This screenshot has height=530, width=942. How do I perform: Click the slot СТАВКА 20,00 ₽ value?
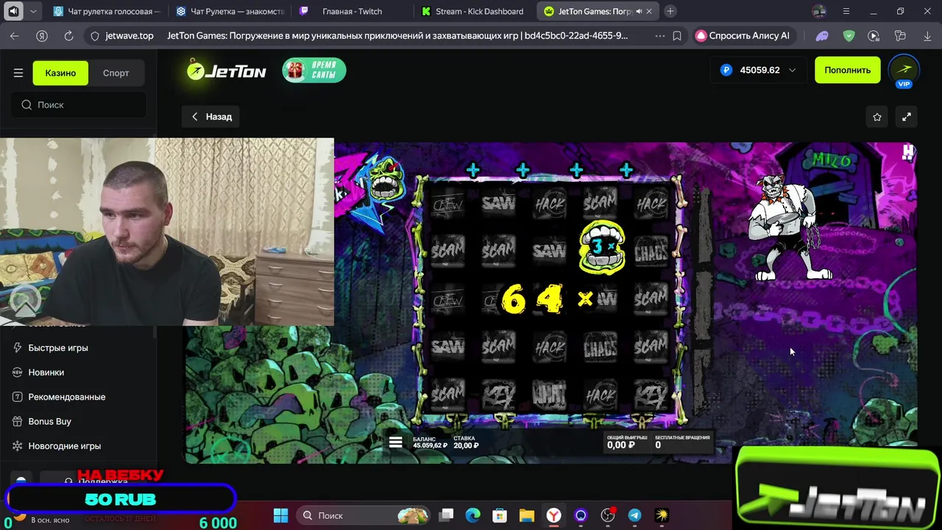coord(466,445)
